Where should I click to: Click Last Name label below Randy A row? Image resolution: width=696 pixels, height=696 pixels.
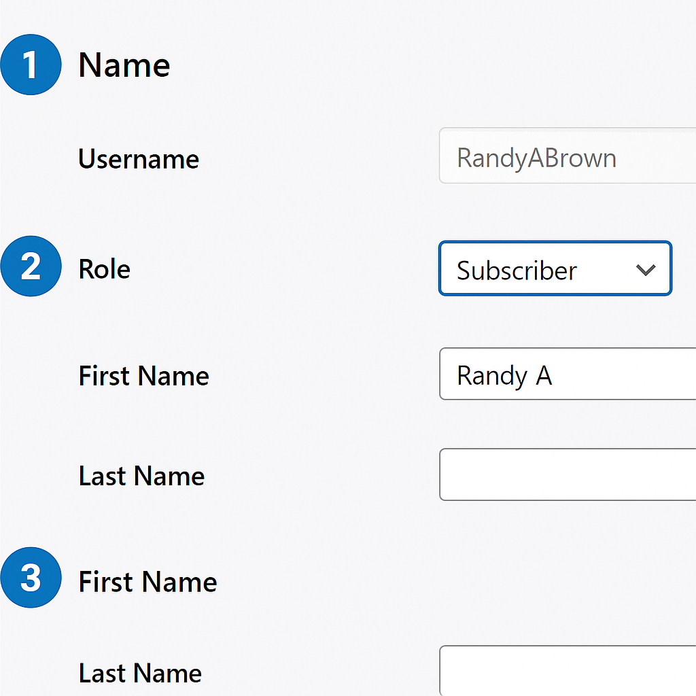[x=141, y=476]
